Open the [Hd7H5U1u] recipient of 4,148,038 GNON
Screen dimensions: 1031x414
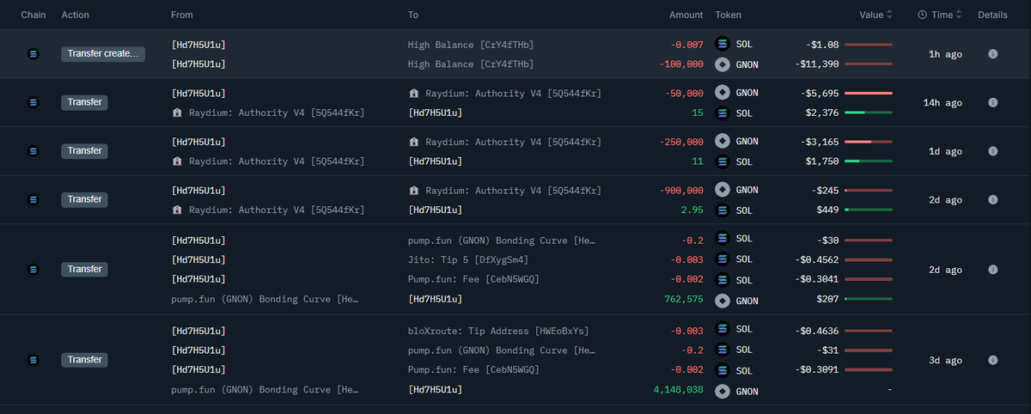tap(435, 390)
